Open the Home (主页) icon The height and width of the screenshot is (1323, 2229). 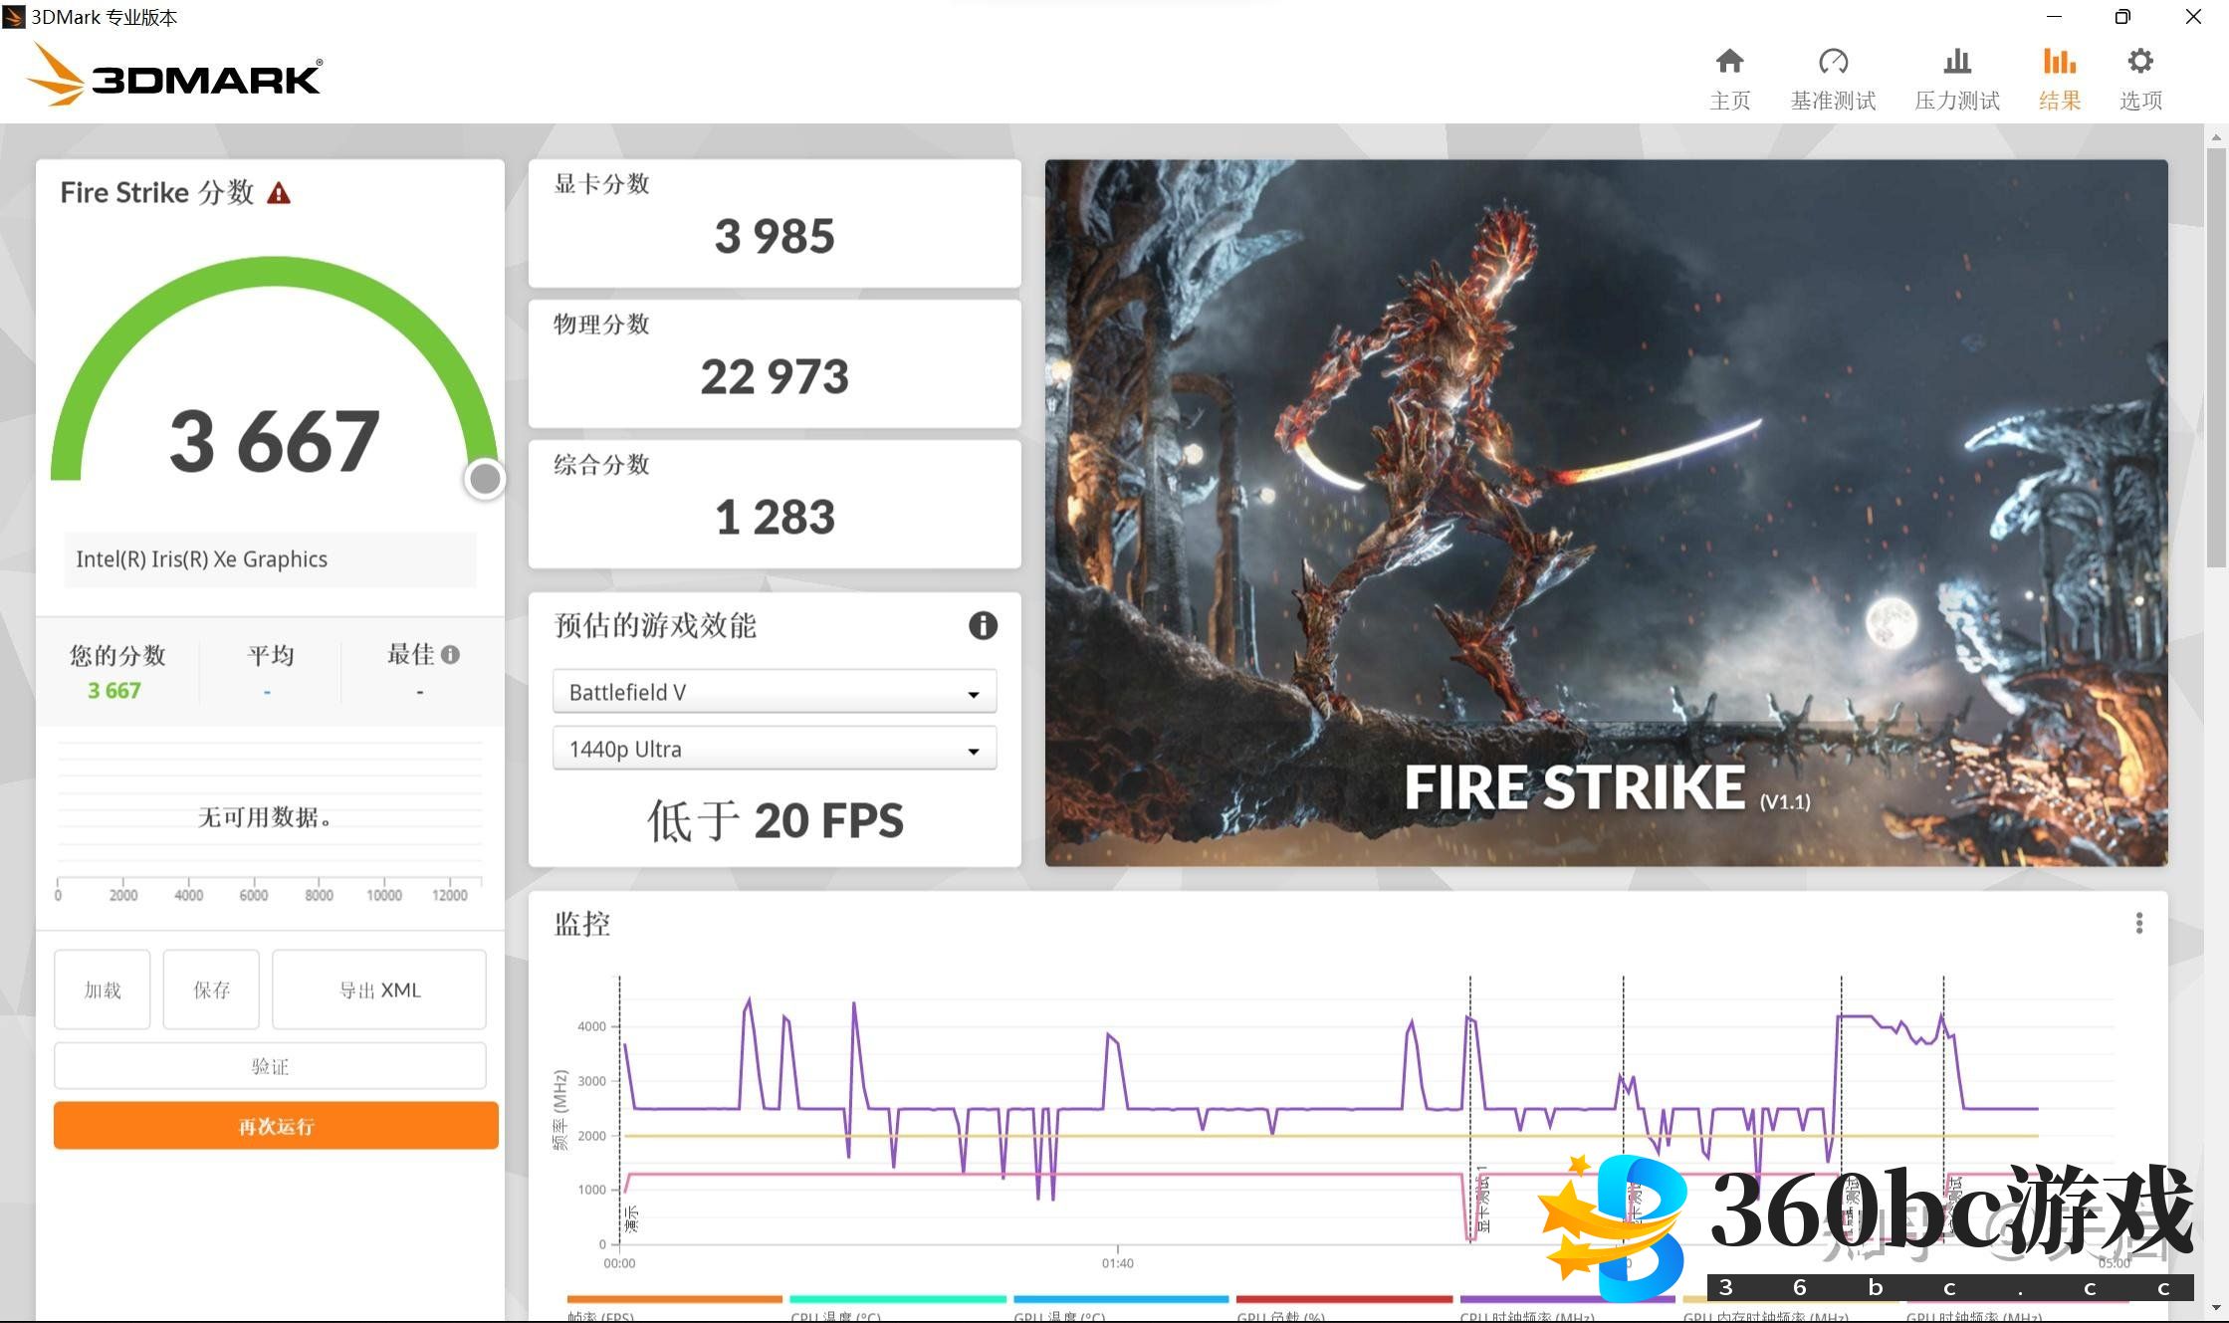pyautogui.click(x=1729, y=62)
